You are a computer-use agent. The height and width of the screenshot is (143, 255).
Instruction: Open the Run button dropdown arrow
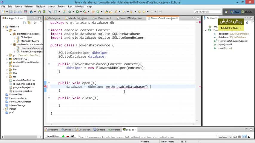(x=81, y=12)
